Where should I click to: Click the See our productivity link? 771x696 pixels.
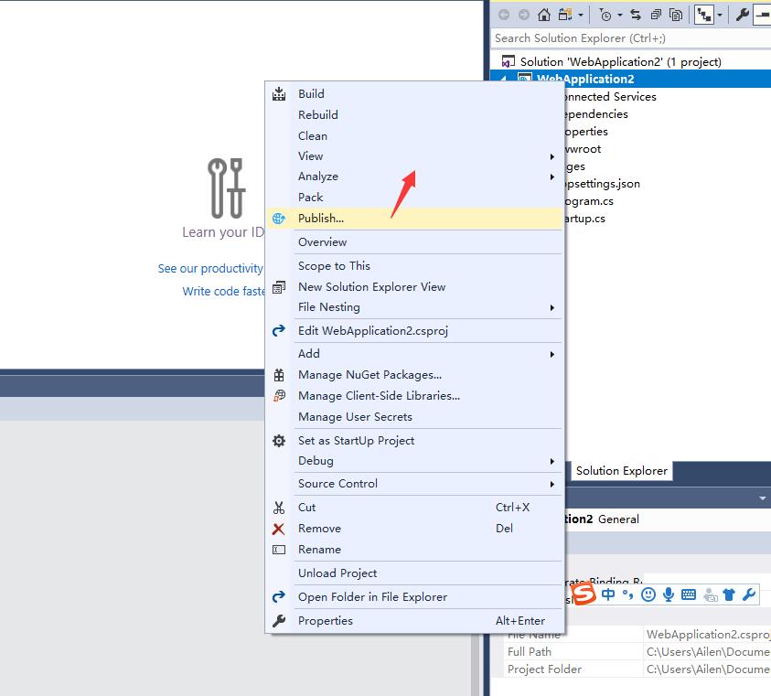click(210, 269)
